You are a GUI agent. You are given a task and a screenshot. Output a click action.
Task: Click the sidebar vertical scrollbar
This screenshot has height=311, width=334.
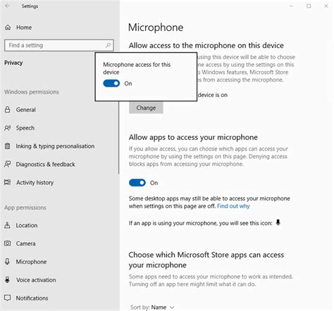click(119, 137)
